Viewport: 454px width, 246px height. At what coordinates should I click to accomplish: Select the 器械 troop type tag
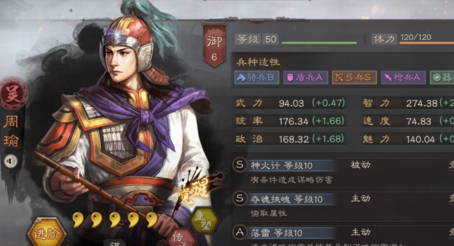click(x=442, y=77)
